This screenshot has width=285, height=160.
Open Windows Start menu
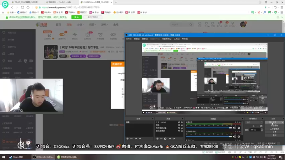point(4,157)
